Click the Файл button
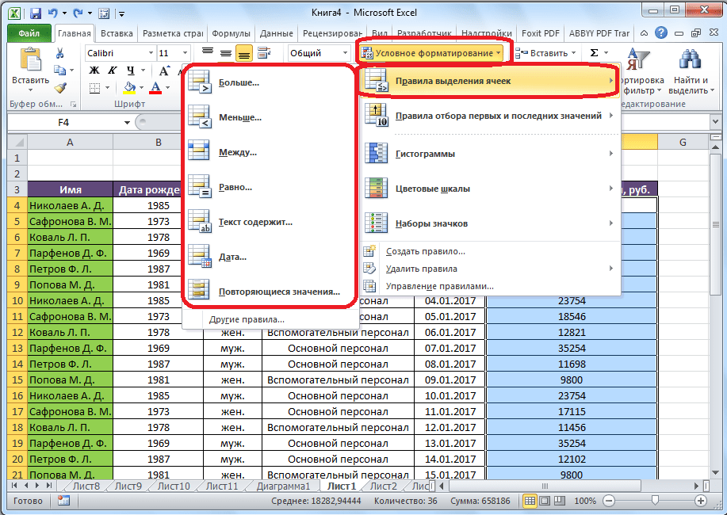 pyautogui.click(x=29, y=33)
